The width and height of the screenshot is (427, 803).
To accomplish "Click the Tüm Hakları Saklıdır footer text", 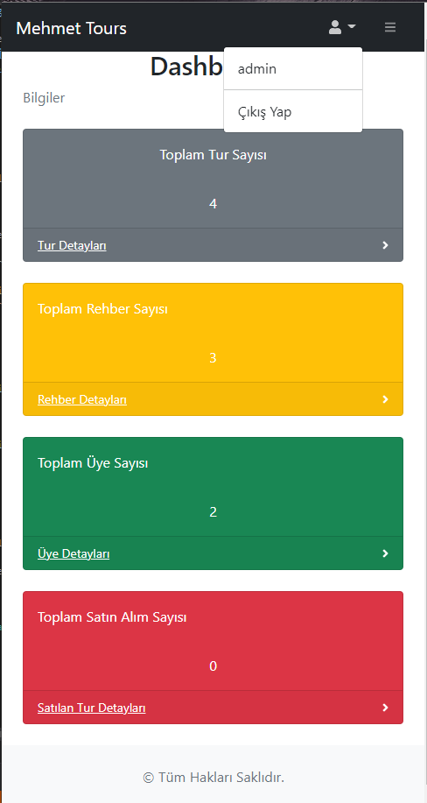I will pos(213,778).
